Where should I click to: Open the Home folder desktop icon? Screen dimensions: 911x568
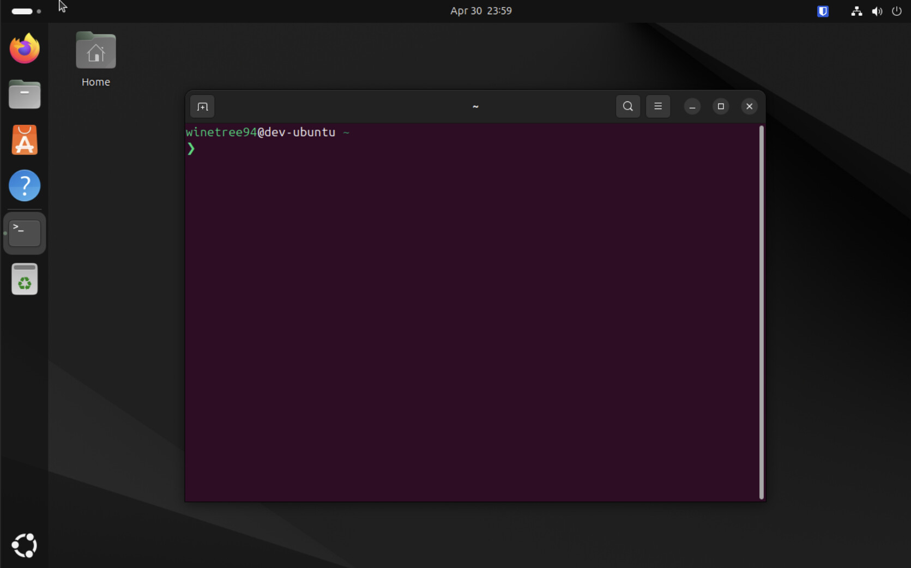click(x=96, y=59)
